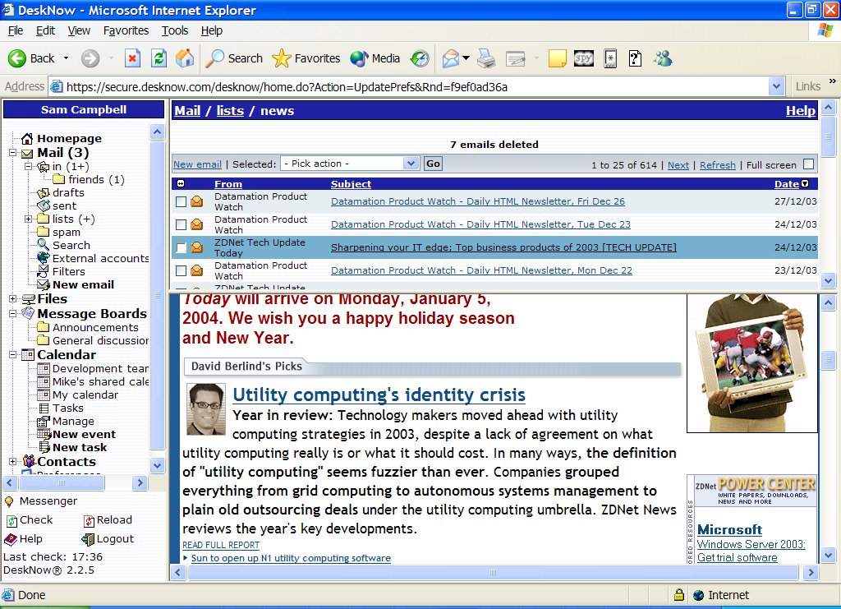
Task: Click the Logout icon in sidebar
Action: (89, 539)
